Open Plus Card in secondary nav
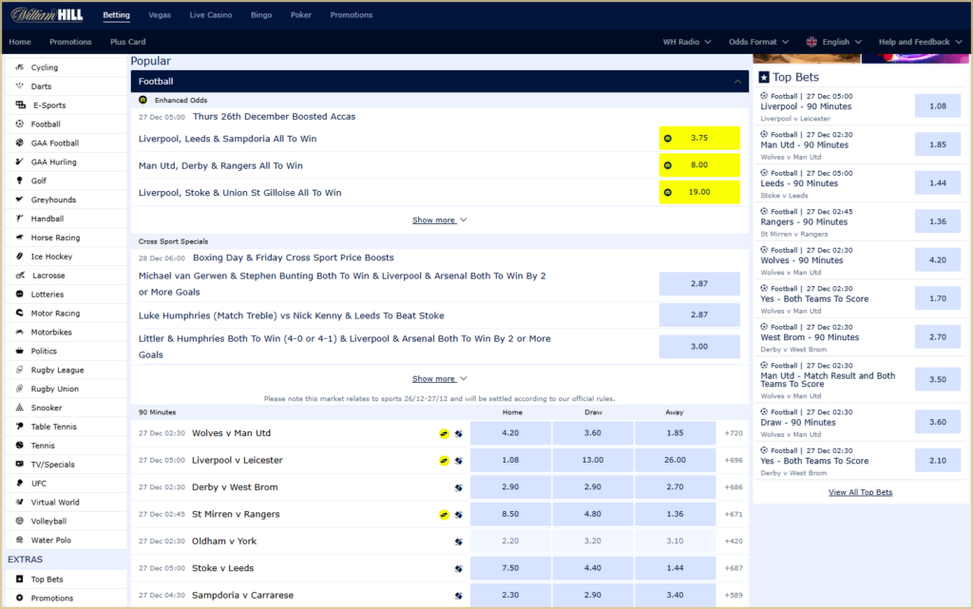This screenshot has height=609, width=973. 128,42
